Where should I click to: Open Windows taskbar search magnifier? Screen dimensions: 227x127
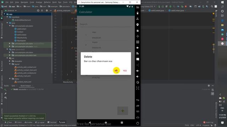[222, 7]
